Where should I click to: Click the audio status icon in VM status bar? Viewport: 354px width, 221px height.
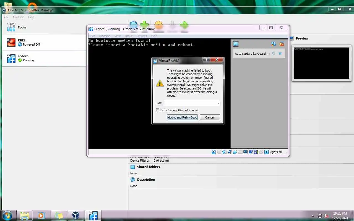click(x=224, y=152)
